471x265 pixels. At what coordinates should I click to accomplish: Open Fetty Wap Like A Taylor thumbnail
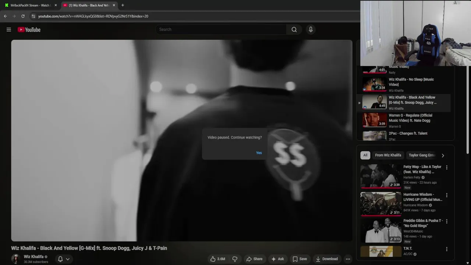(380, 176)
